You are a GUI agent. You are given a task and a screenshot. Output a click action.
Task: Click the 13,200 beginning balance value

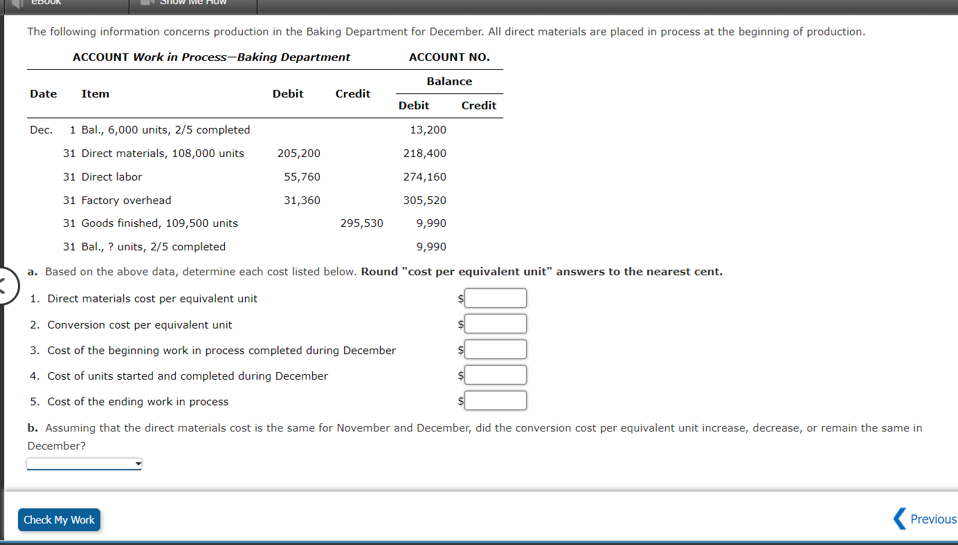[x=428, y=130]
